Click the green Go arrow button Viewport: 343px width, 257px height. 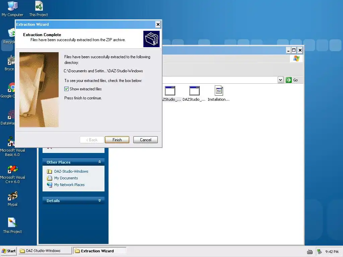[289, 80]
